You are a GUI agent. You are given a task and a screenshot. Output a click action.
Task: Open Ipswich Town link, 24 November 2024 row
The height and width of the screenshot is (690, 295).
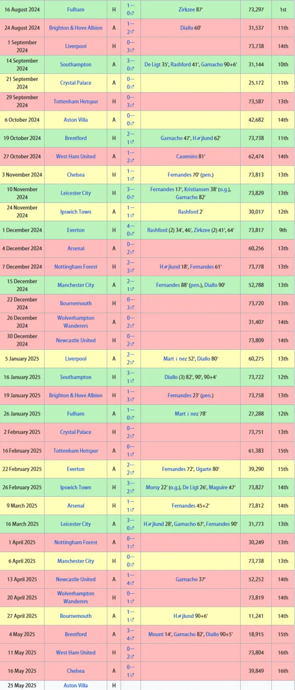tap(76, 212)
